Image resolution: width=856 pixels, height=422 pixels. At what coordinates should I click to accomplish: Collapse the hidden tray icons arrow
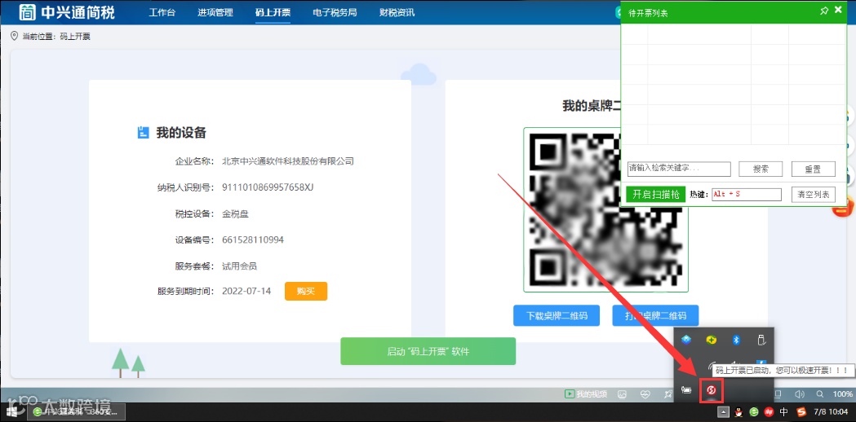pos(723,411)
